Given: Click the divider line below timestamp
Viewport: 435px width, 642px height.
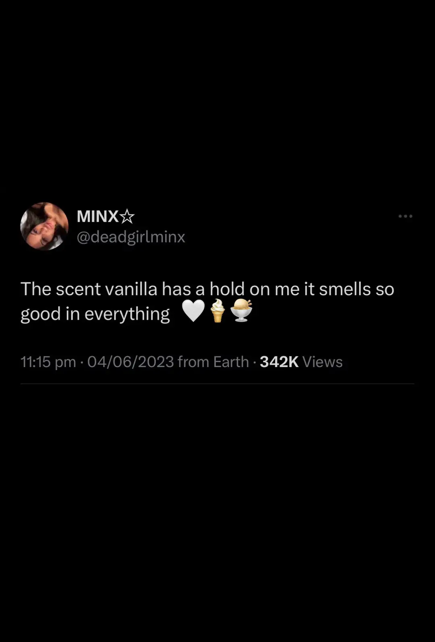Looking at the screenshot, I should click(x=217, y=384).
